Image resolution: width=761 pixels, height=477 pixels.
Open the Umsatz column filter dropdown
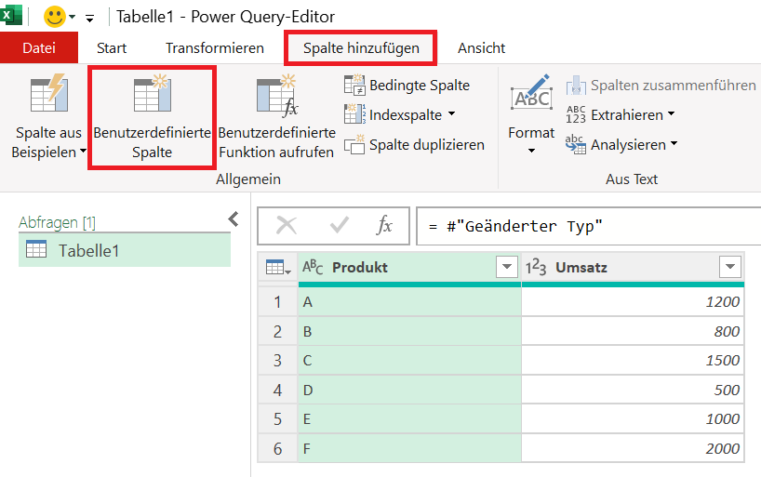click(x=730, y=267)
